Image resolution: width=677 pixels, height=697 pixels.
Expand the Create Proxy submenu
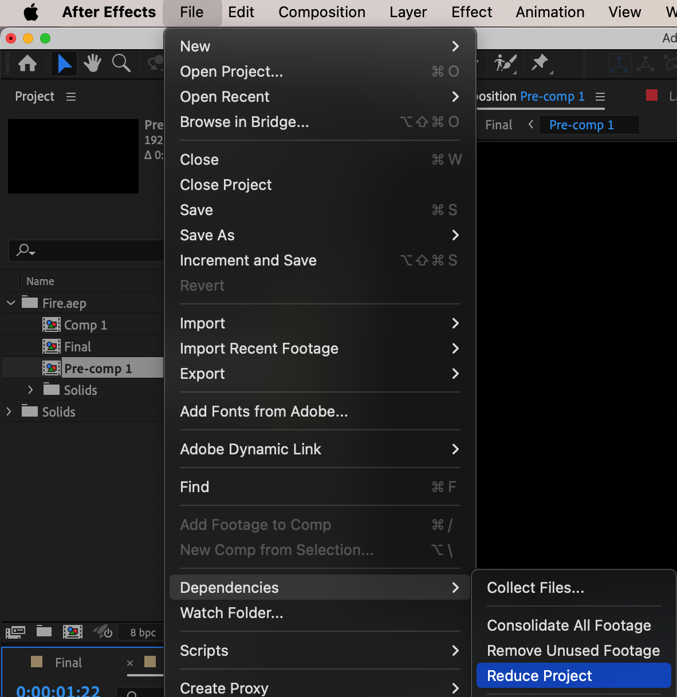tap(320, 687)
